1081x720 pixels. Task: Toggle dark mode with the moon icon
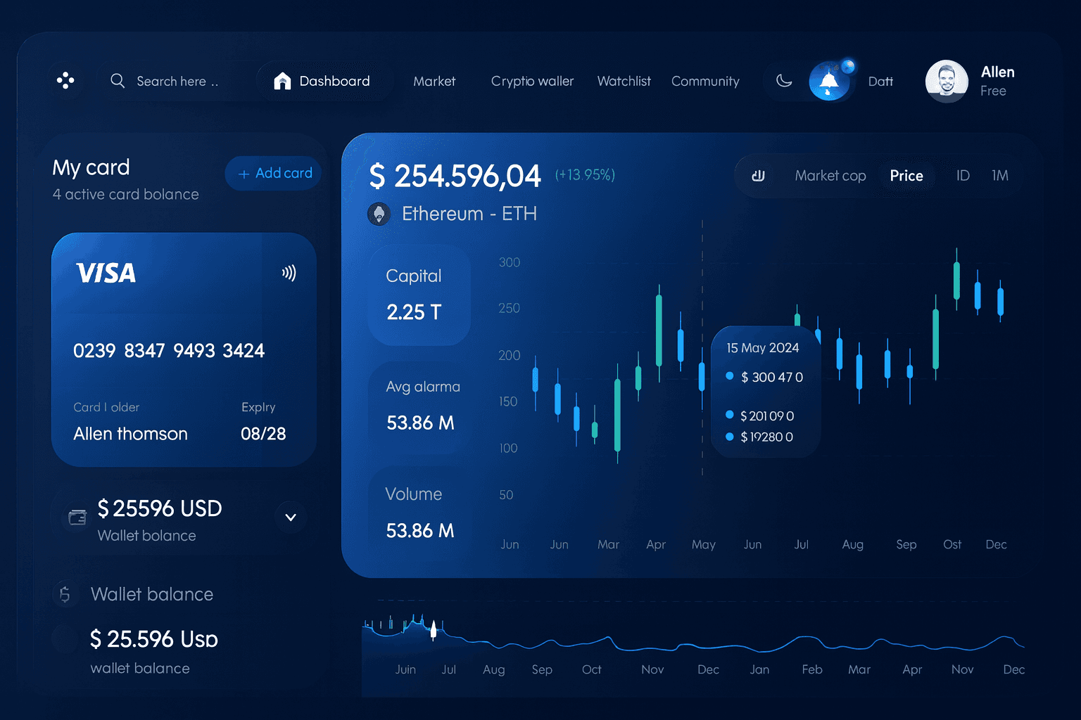(784, 80)
